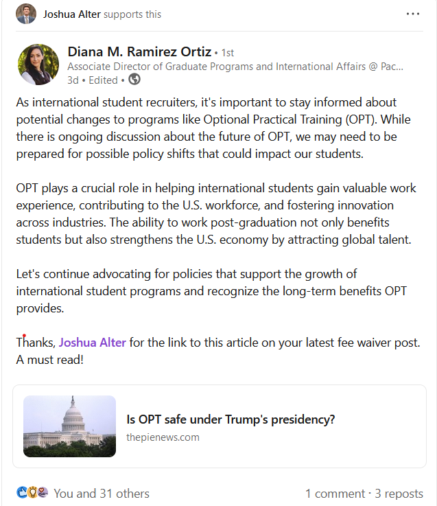
Task: Open the three-dot post options menu
Action: tap(412, 14)
